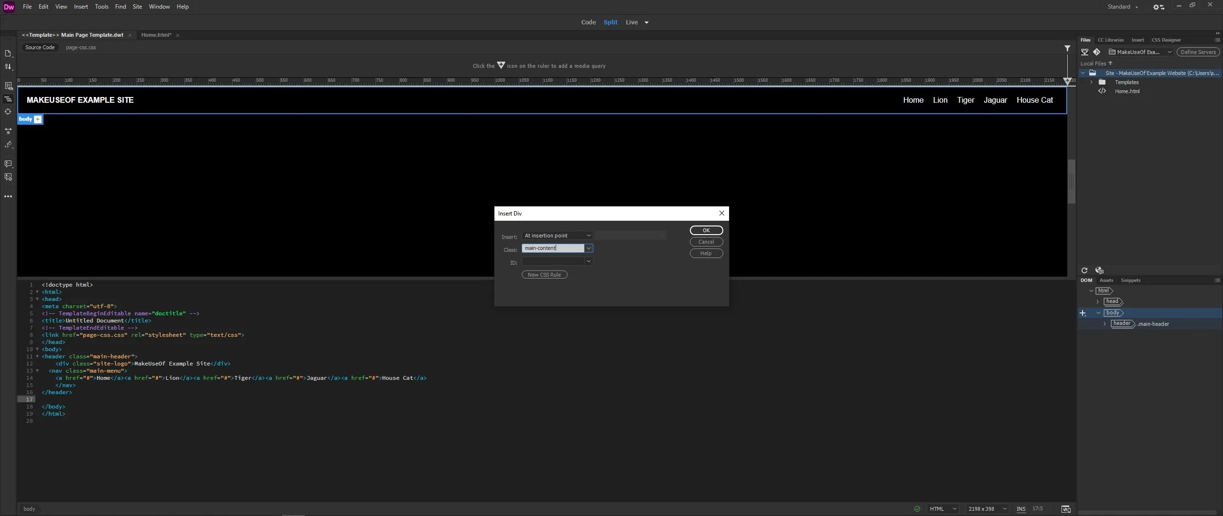
Task: Click the ellipsis icon at toolbar bottom
Action: point(8,196)
